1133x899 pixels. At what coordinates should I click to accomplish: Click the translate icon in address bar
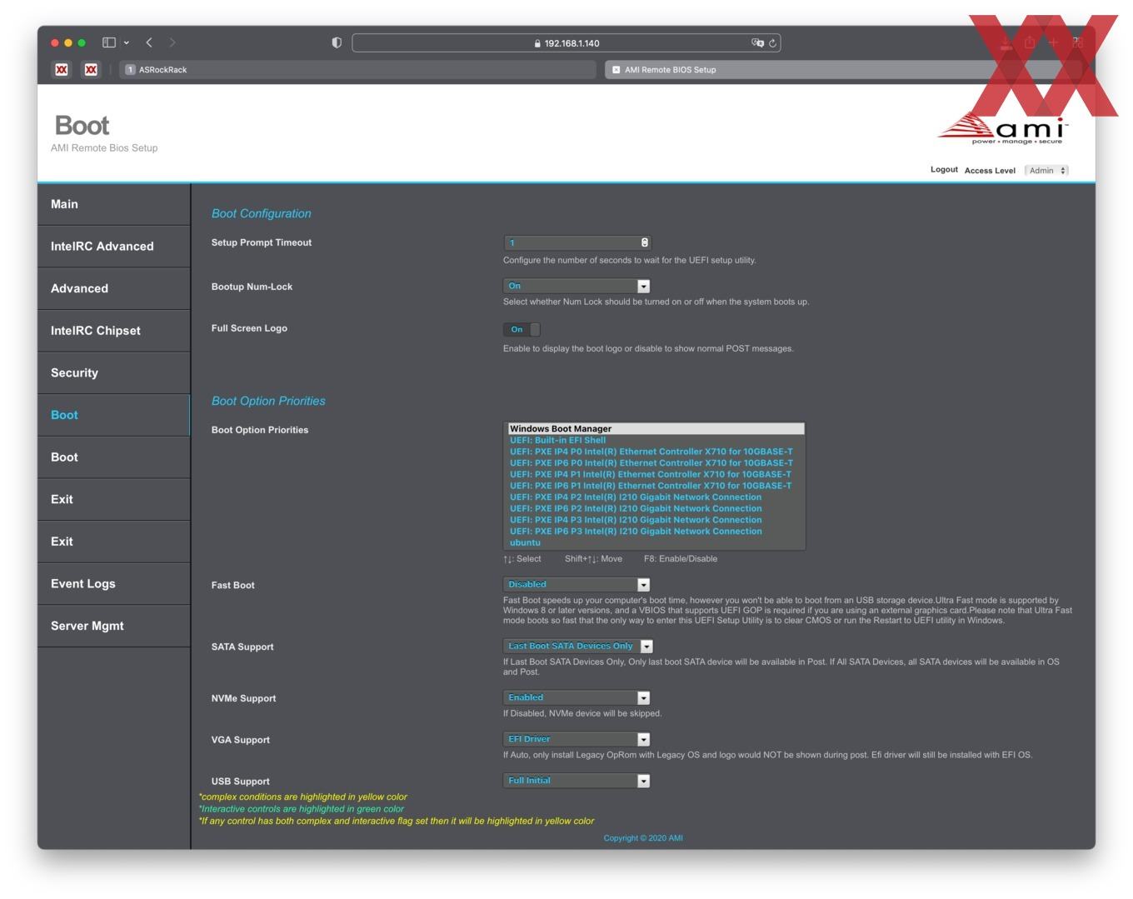pos(757,42)
